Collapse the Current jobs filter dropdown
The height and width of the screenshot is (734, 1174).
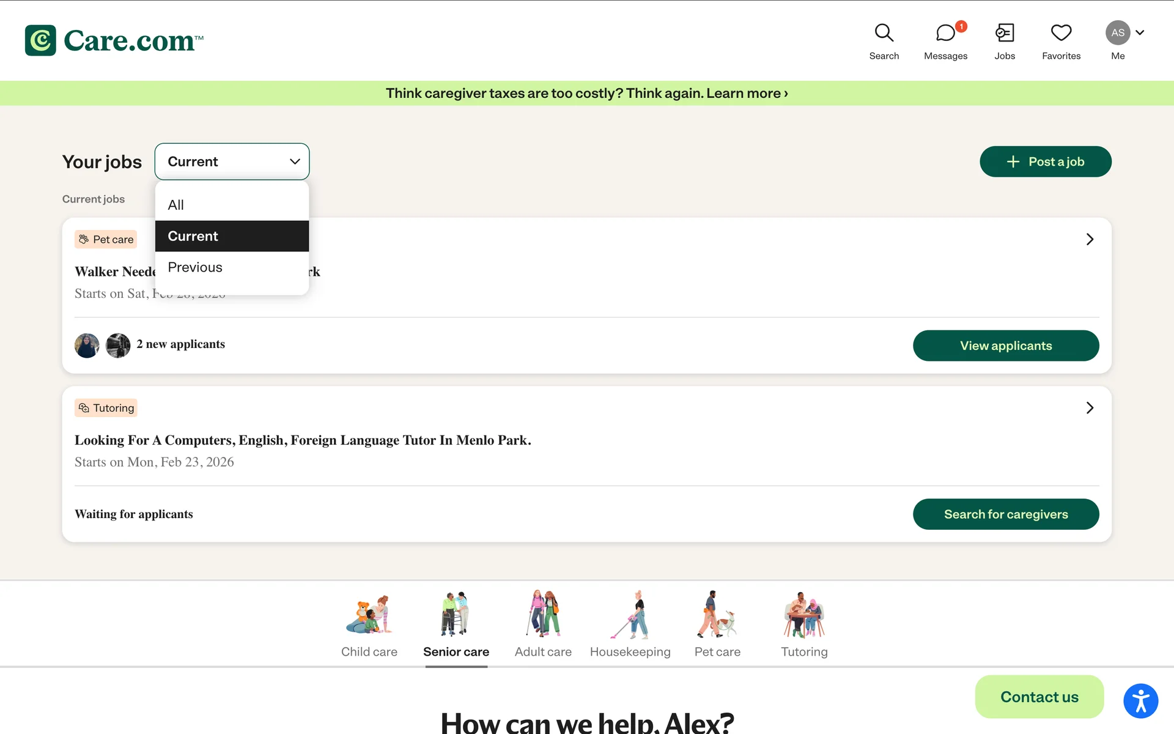(x=232, y=161)
